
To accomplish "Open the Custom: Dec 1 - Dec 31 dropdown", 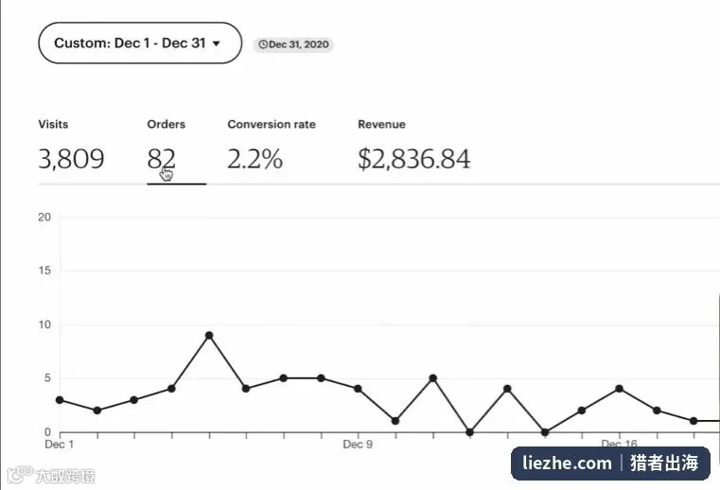I will tap(140, 43).
